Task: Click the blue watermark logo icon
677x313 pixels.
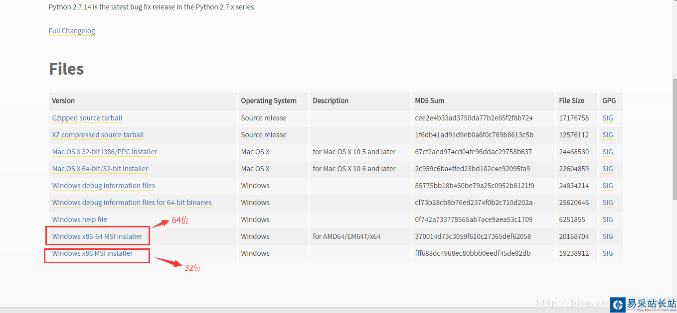Action: pos(618,305)
